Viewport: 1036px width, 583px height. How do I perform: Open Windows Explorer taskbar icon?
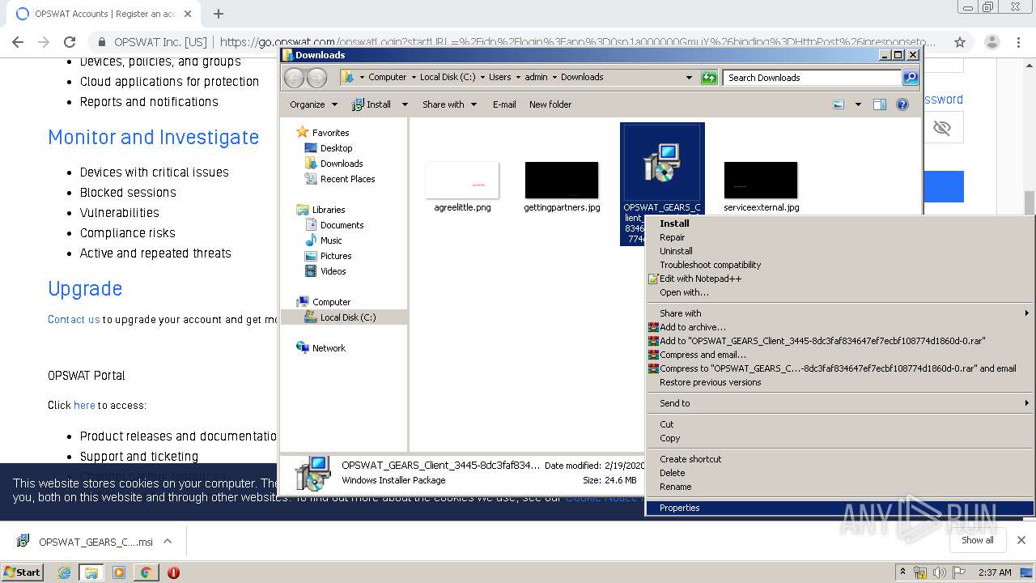point(91,572)
